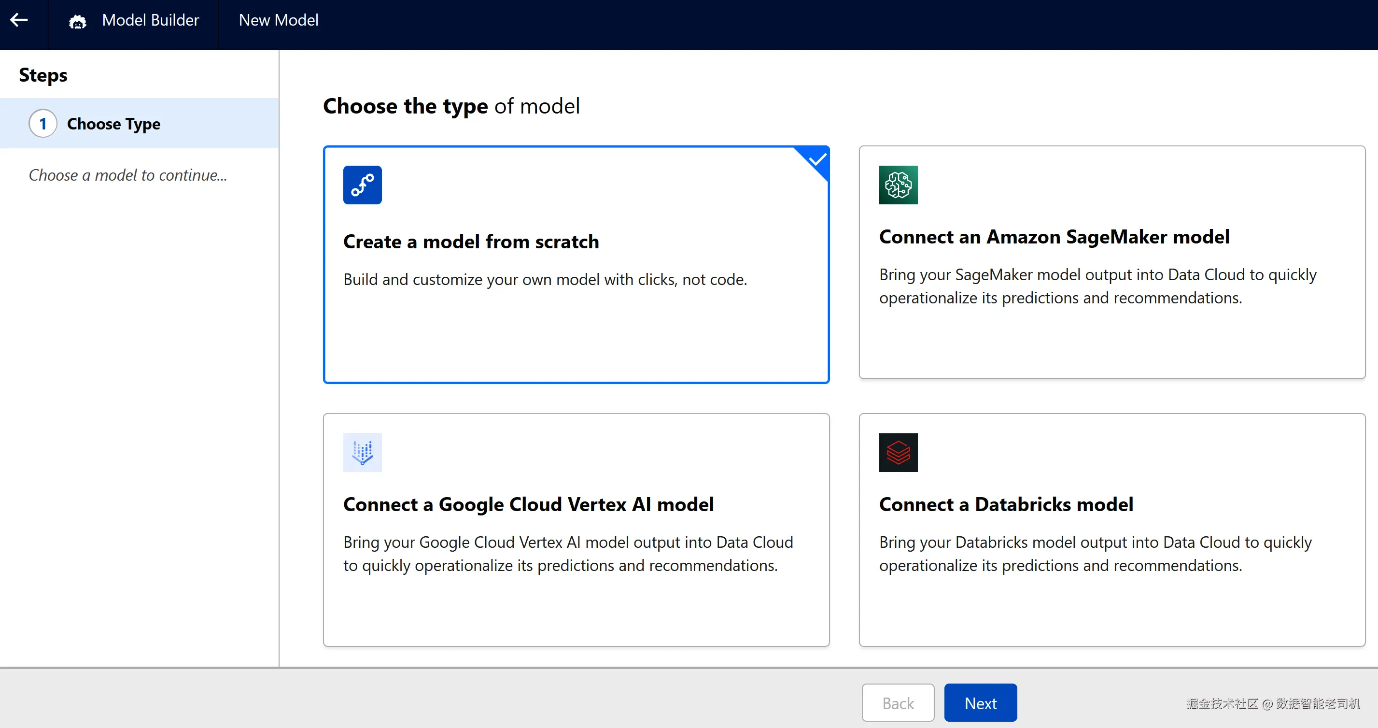Select Create a model from scratch card

576,321
